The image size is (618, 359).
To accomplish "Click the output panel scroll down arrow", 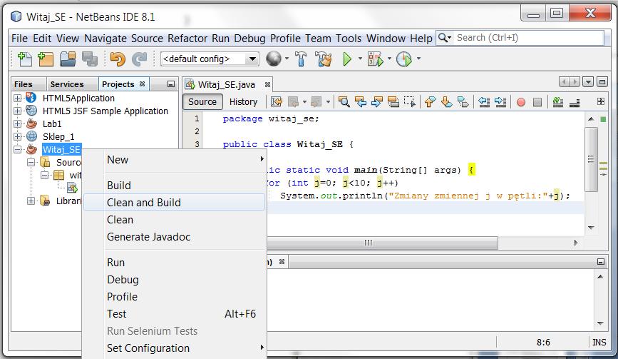I will pos(600,323).
